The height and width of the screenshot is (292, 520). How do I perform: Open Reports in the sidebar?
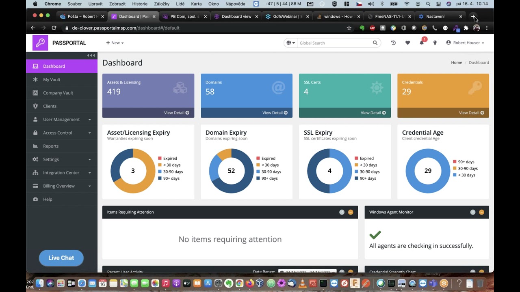click(x=62, y=146)
